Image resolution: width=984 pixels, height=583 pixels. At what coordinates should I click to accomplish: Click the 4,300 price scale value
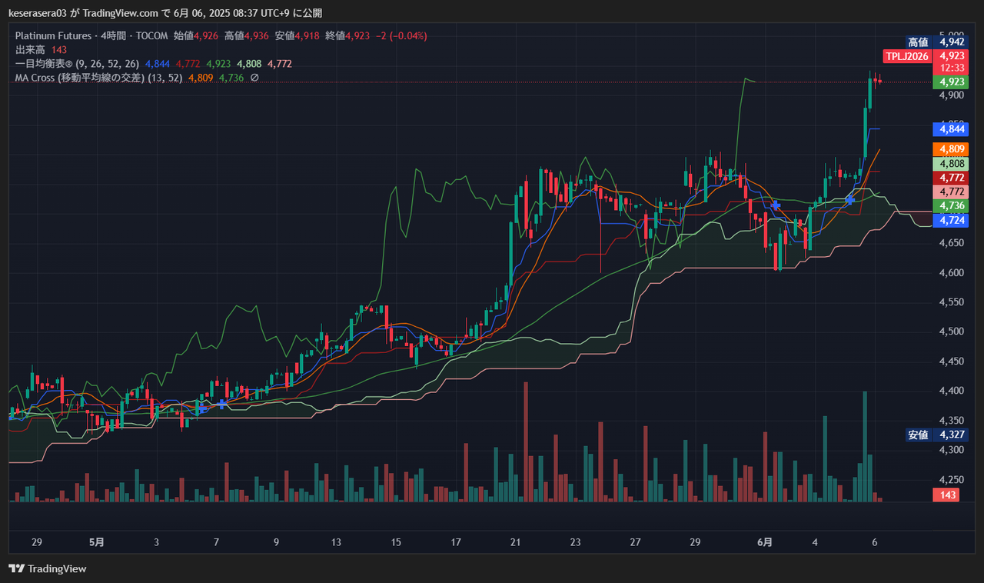tap(952, 450)
